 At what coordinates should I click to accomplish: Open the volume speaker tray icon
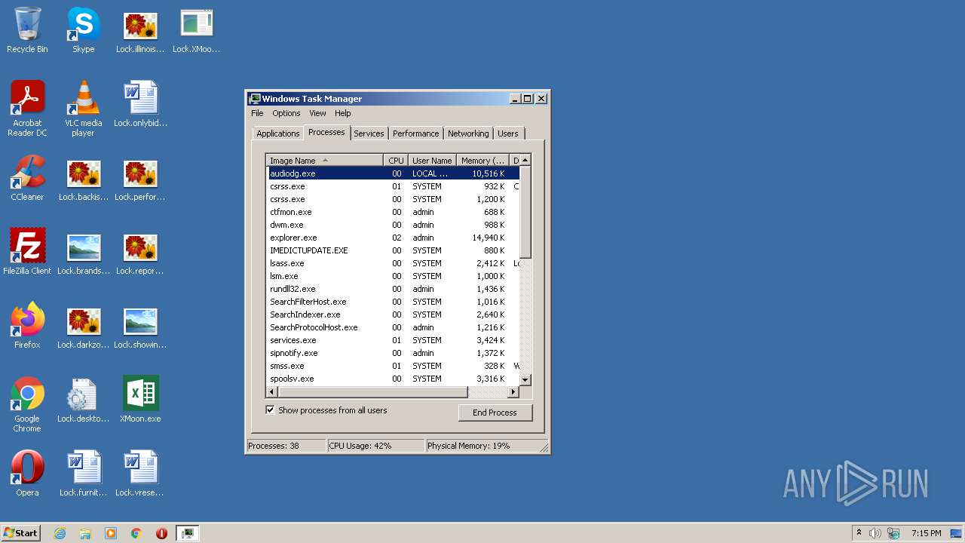click(x=875, y=533)
